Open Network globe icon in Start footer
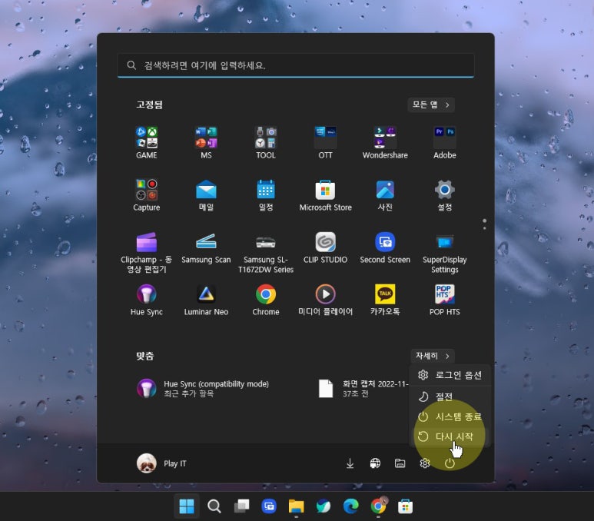This screenshot has width=594, height=521. point(375,463)
